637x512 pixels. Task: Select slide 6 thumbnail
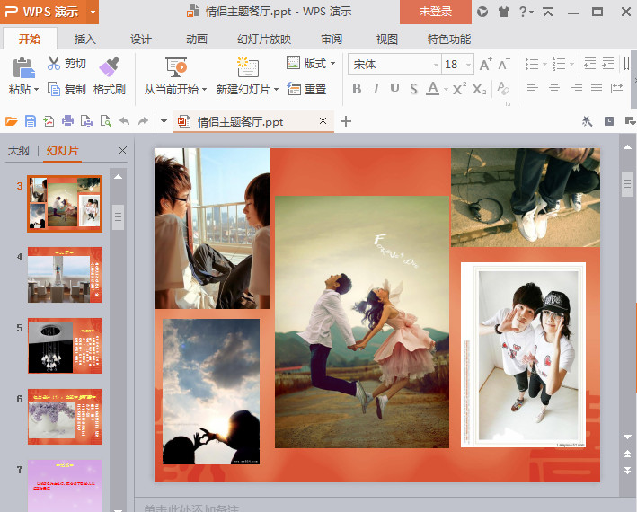pos(65,417)
